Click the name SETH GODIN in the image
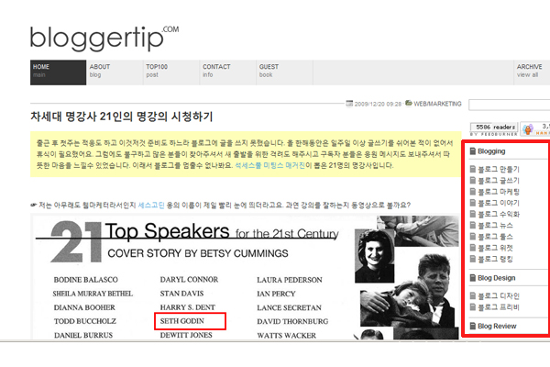This screenshot has height=367, width=550. point(182,321)
